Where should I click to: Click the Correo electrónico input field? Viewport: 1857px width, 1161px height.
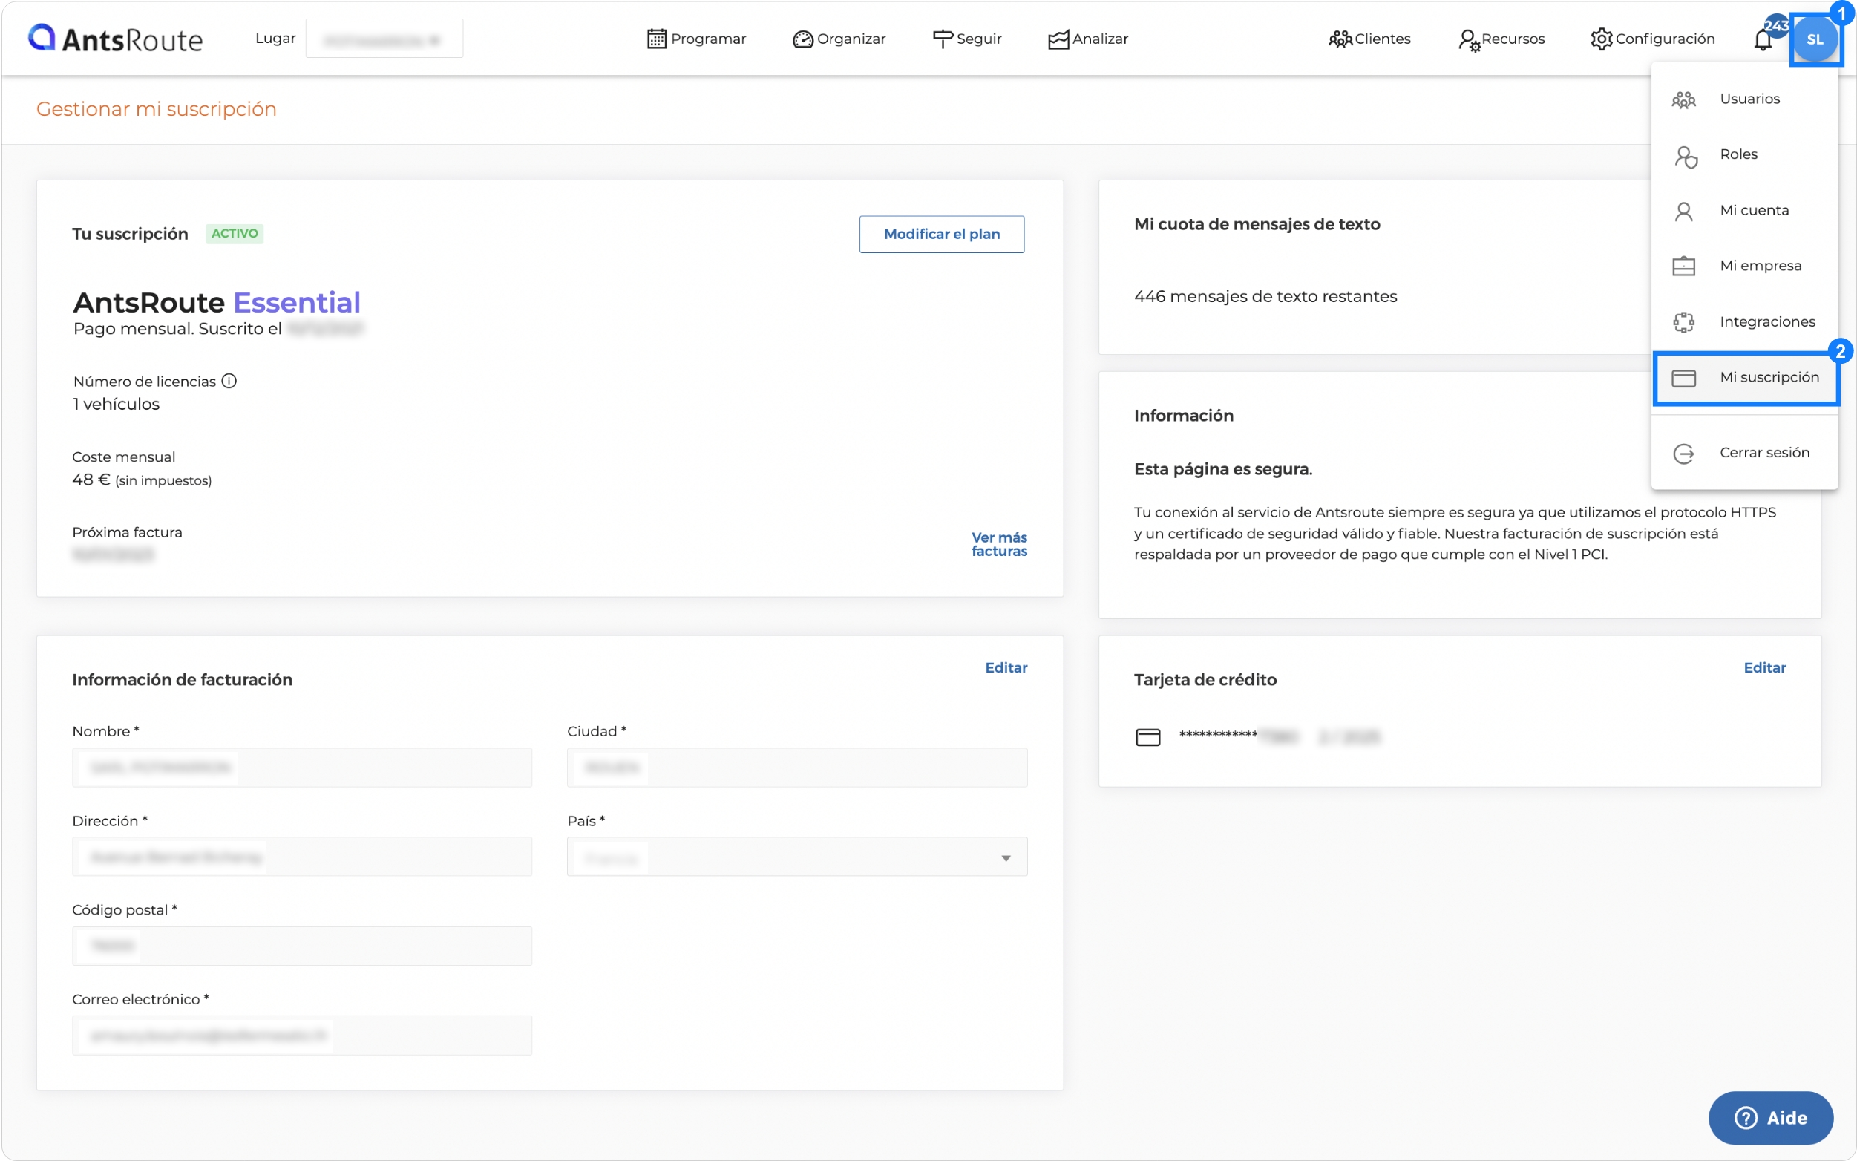(301, 1035)
